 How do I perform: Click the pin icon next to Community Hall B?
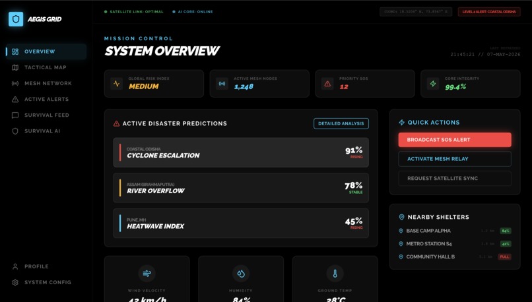point(401,257)
